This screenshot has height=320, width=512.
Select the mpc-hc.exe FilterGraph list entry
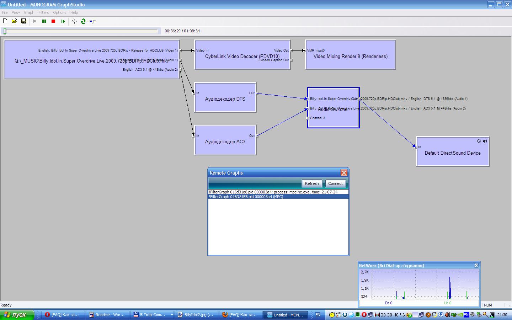273,192
